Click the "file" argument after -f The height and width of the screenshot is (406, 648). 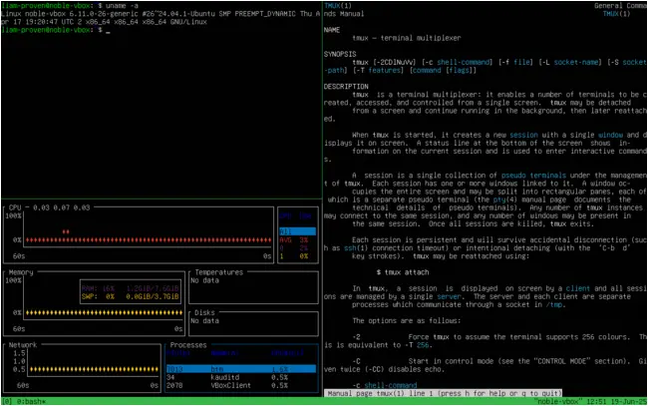522,63
